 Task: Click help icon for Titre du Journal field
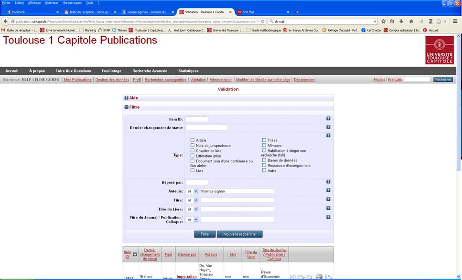pyautogui.click(x=328, y=217)
